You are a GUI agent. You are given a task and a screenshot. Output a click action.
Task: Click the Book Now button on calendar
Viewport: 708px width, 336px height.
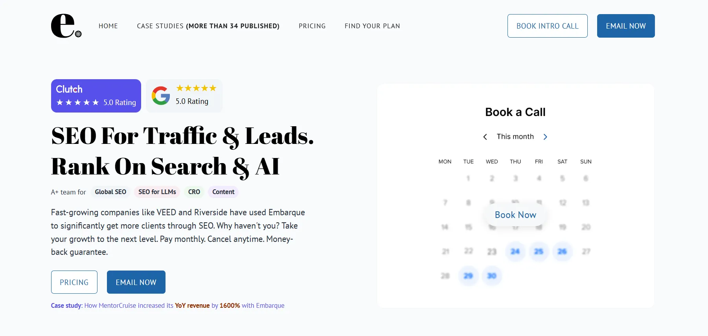click(x=515, y=215)
